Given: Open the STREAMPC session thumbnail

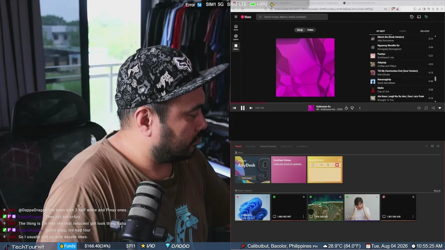Looking at the screenshot, I should [x=252, y=207].
